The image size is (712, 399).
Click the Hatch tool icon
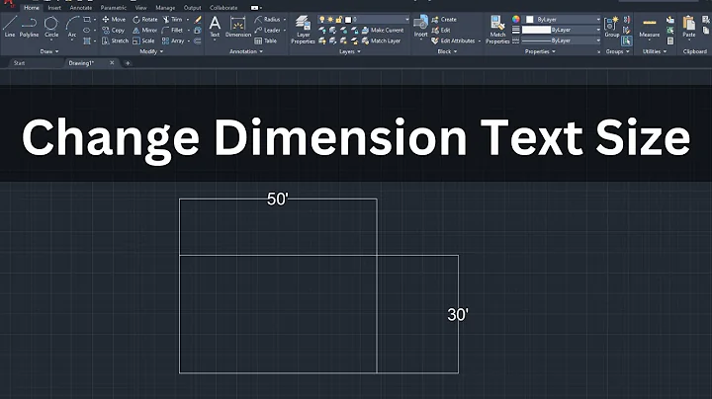[x=87, y=40]
